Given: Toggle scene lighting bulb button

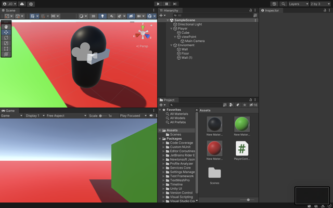Looking at the screenshot, I should pyautogui.click(x=102, y=16).
